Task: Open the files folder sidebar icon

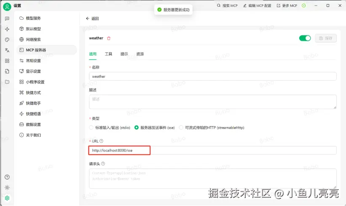Action: tap(7, 82)
